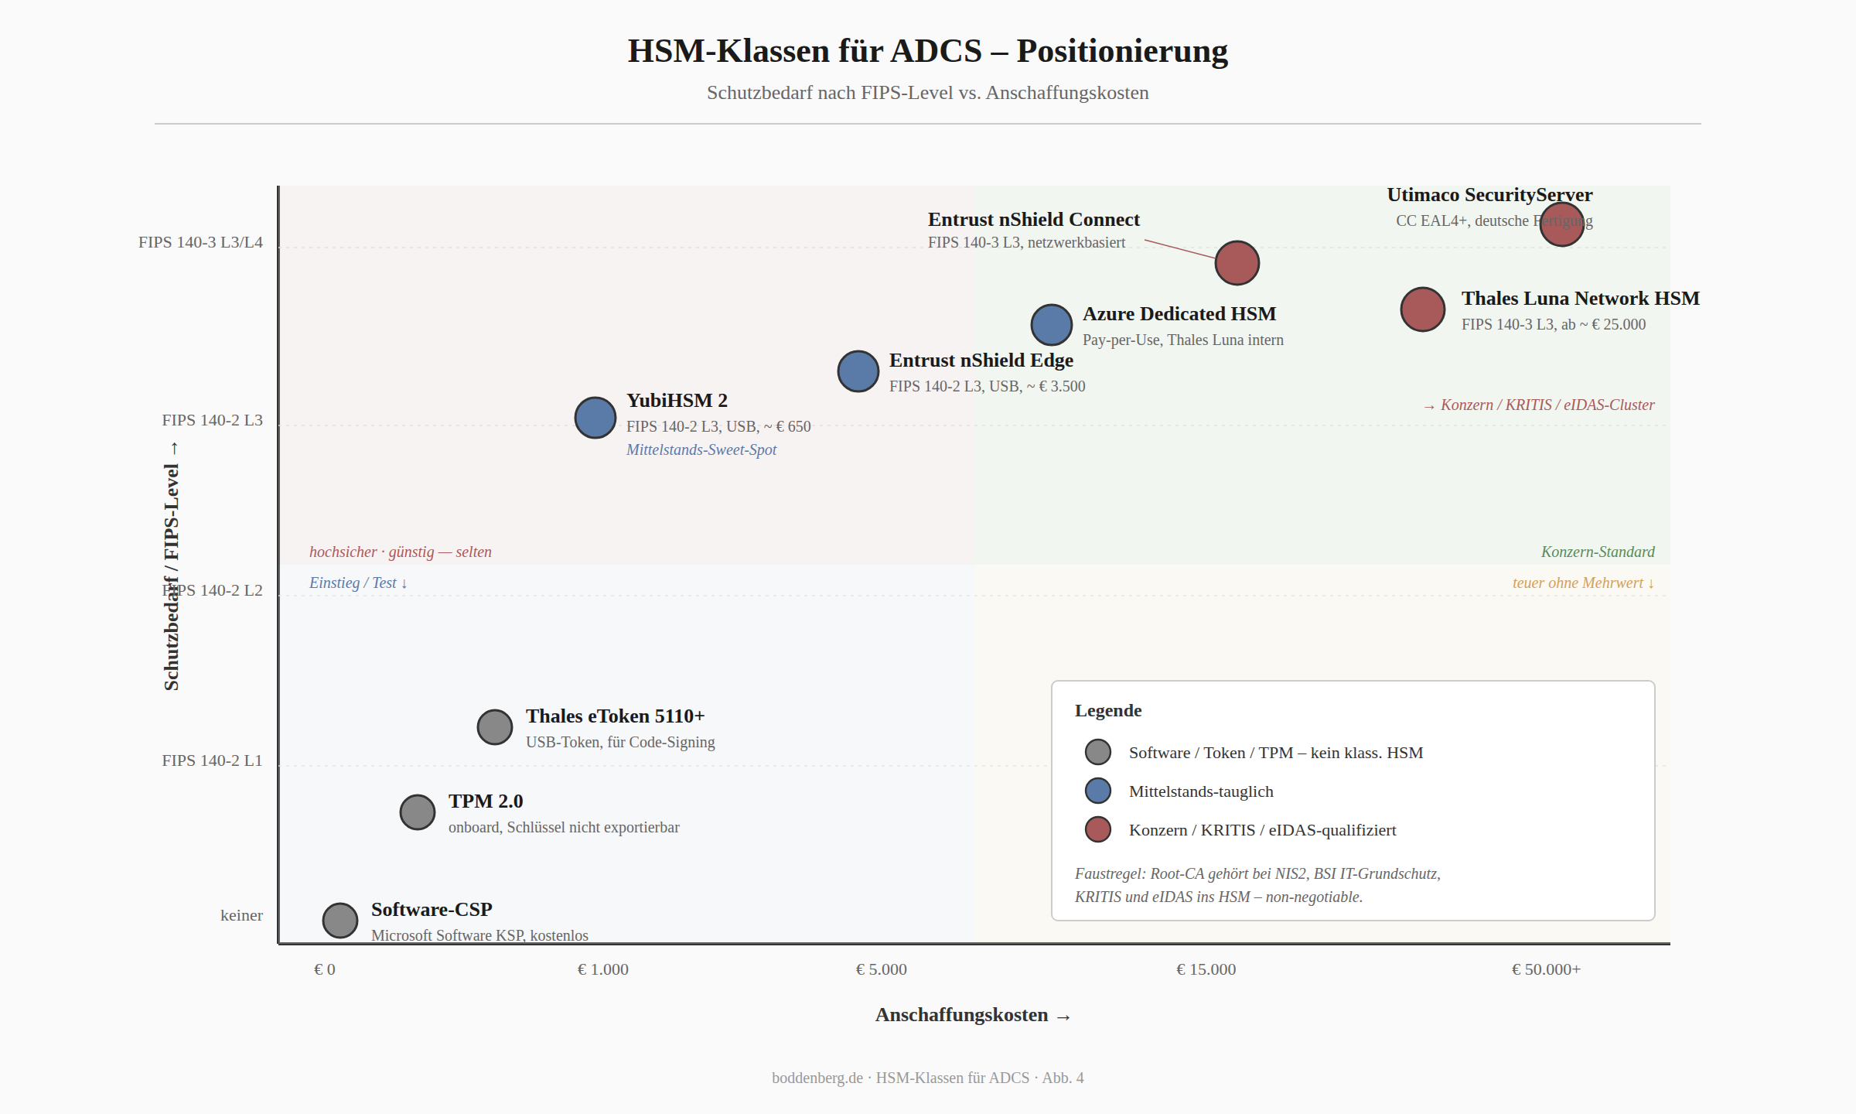Click the red Konzern/KRITIS legend swatch
This screenshot has width=1856, height=1114.
1098,829
